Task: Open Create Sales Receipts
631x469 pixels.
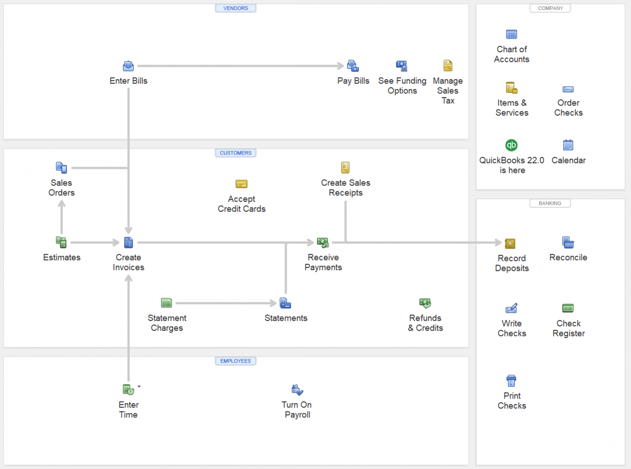Action: click(x=345, y=167)
